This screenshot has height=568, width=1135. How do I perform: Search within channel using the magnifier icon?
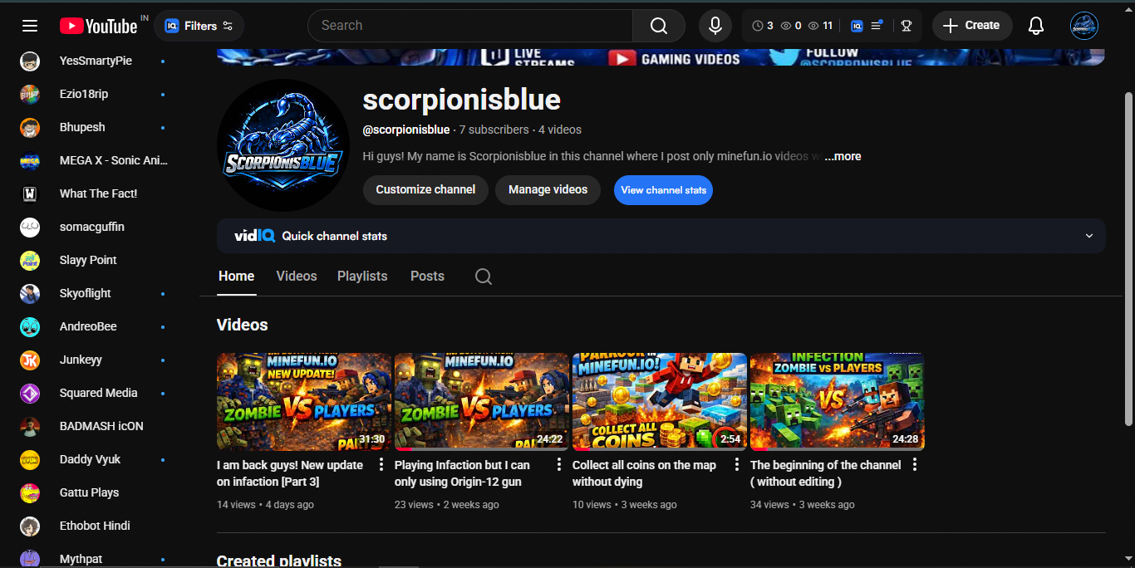tap(484, 277)
